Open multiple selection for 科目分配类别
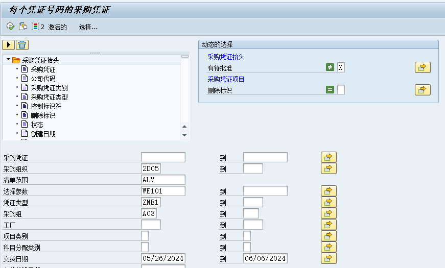The width and height of the screenshot is (445, 268). pyautogui.click(x=329, y=247)
